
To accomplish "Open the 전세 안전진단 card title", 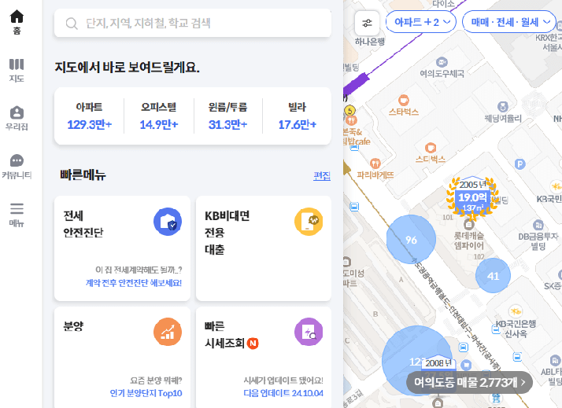I will pos(83,224).
